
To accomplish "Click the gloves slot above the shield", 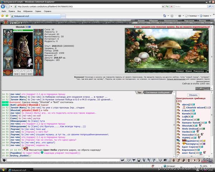I will 38,42.
